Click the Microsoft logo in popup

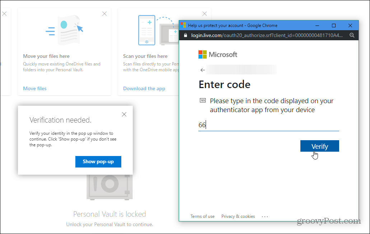coord(217,55)
